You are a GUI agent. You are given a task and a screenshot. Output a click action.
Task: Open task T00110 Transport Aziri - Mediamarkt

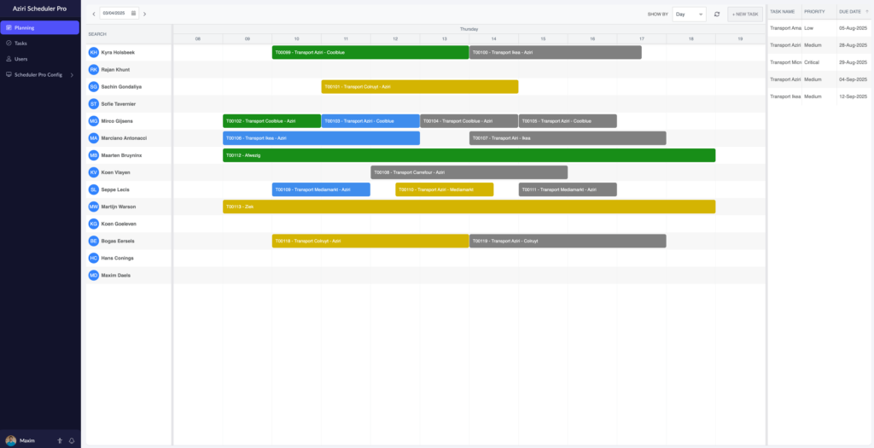click(x=445, y=189)
